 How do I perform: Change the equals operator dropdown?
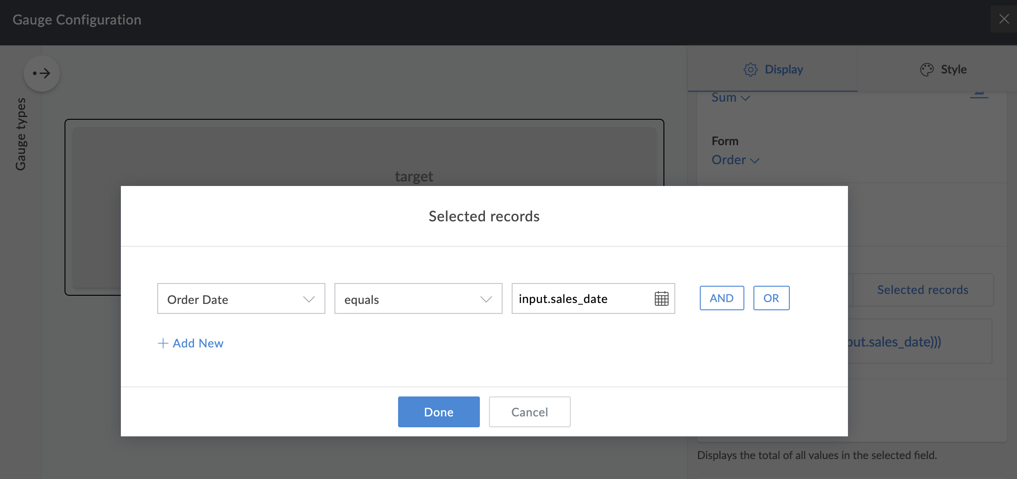tap(418, 299)
